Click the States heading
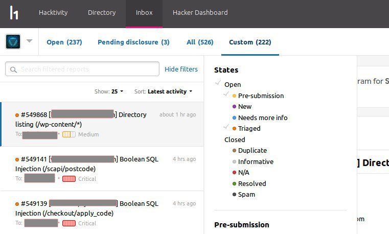The height and width of the screenshot is (234, 389). [226, 70]
